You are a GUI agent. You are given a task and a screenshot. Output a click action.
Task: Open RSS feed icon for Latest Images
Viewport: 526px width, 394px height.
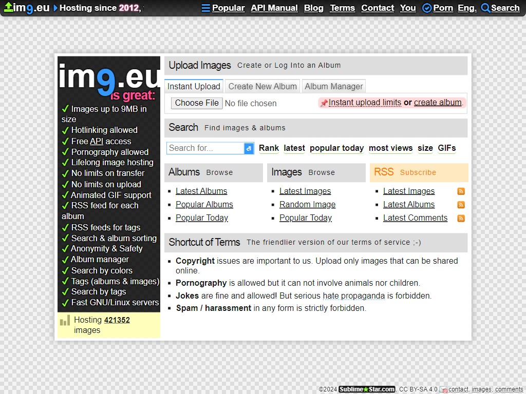point(461,191)
